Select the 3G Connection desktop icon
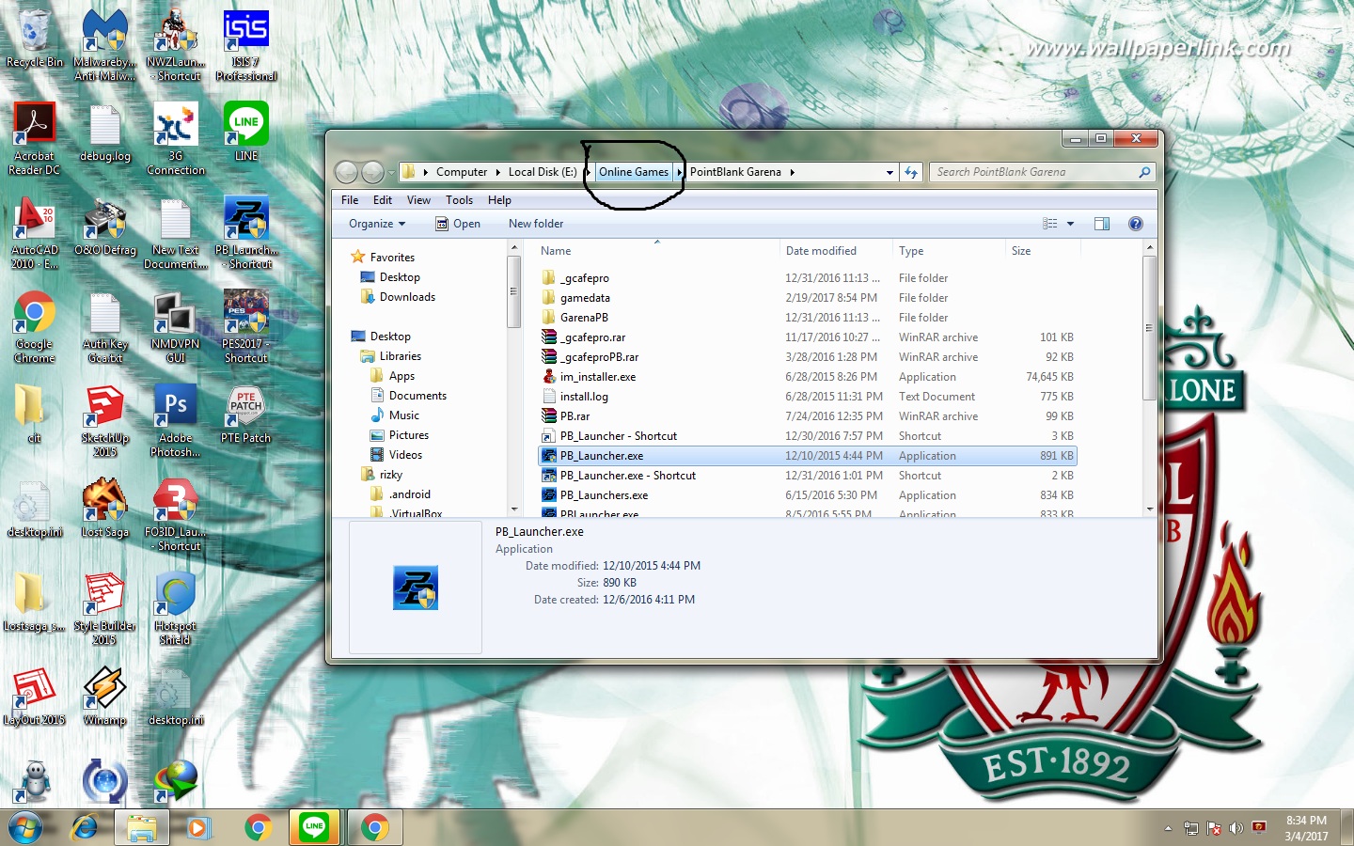Screen dimensions: 1354x846 [176, 138]
